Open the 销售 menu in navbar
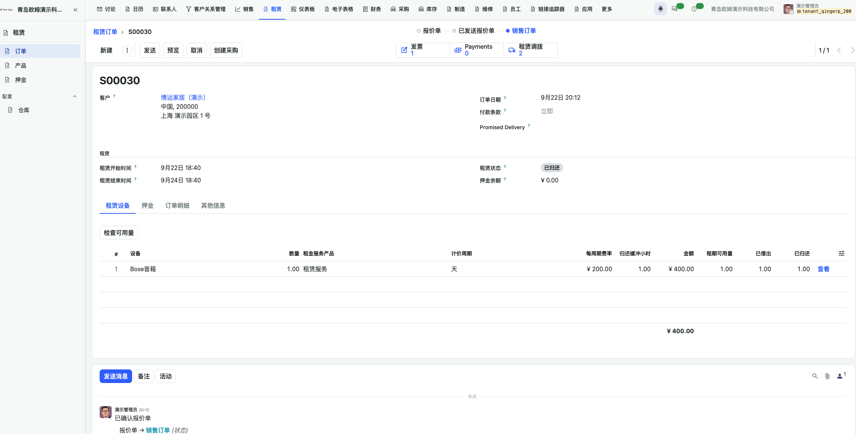 pyautogui.click(x=244, y=9)
